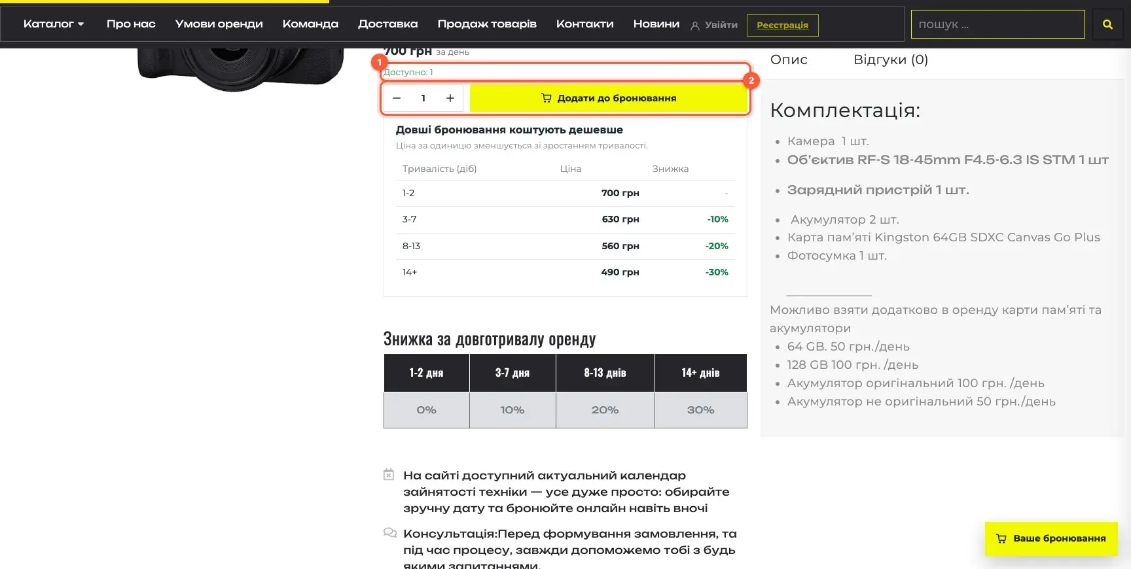Switch to the Опис tab

789,60
